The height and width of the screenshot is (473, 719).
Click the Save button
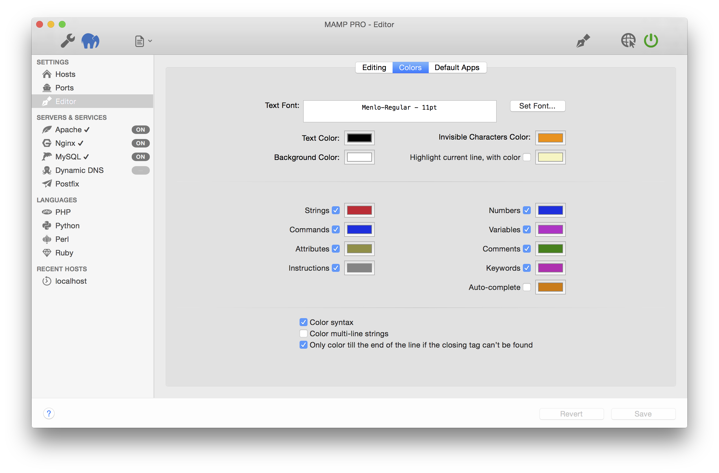pos(643,414)
